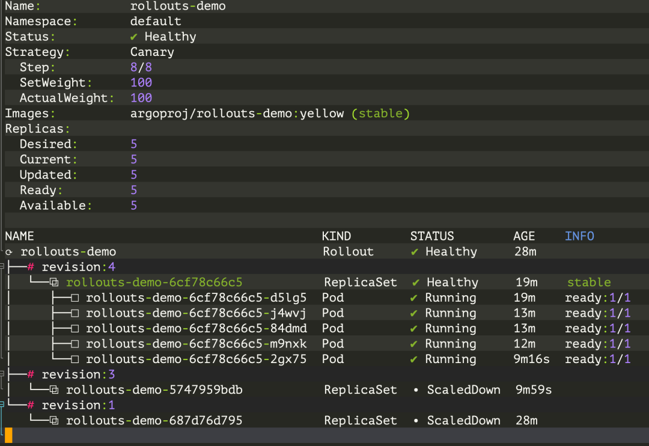Viewport: 649px width, 446px height.
Task: Select pod "rollouts-demo-6cf78c66c5-84dmd"
Action: click(x=196, y=328)
